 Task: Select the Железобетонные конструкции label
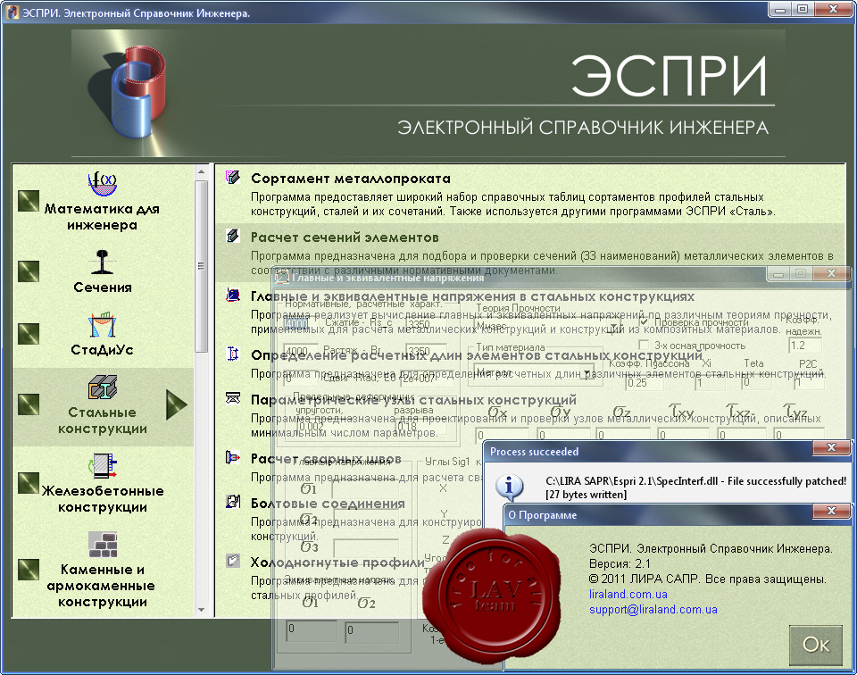(102, 499)
